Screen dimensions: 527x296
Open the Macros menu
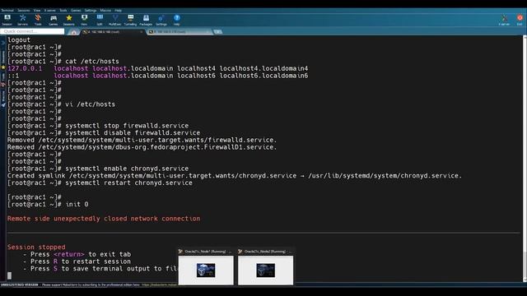pyautogui.click(x=105, y=11)
